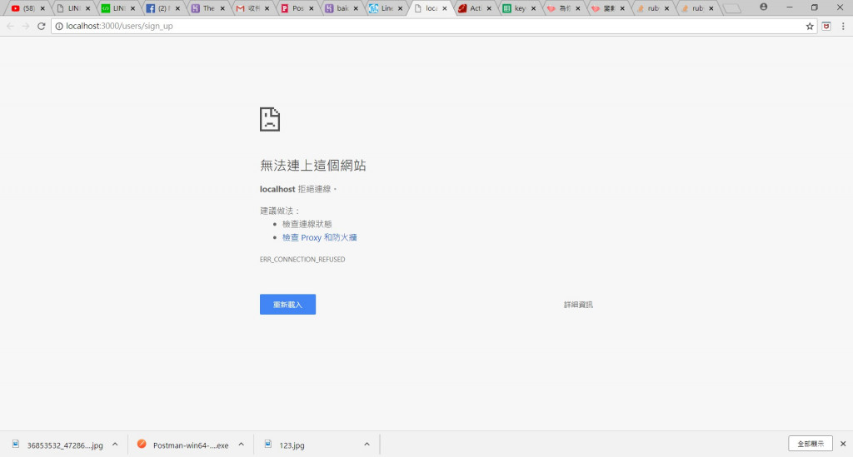The width and height of the screenshot is (853, 457).
Task: Close the 'key' spreadsheet tab
Action: (533, 8)
